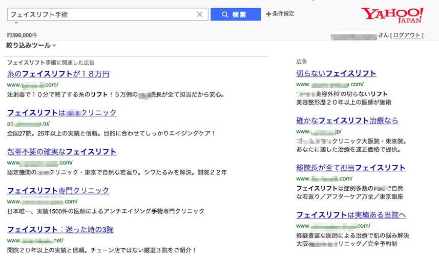This screenshot has height=257, width=439.
Task: Click green ad.….to/ URL of クリニック ad
Action: pyautogui.click(x=28, y=124)
